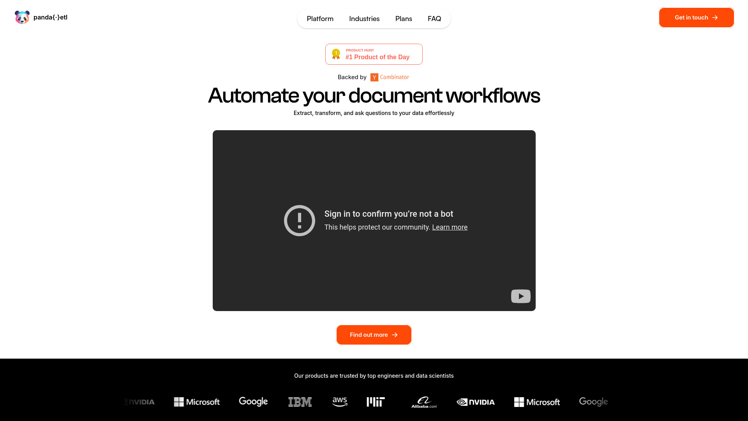Screen dimensions: 748x421
Task: Click the Alibaba logo in trusted brands
Action: tap(424, 402)
